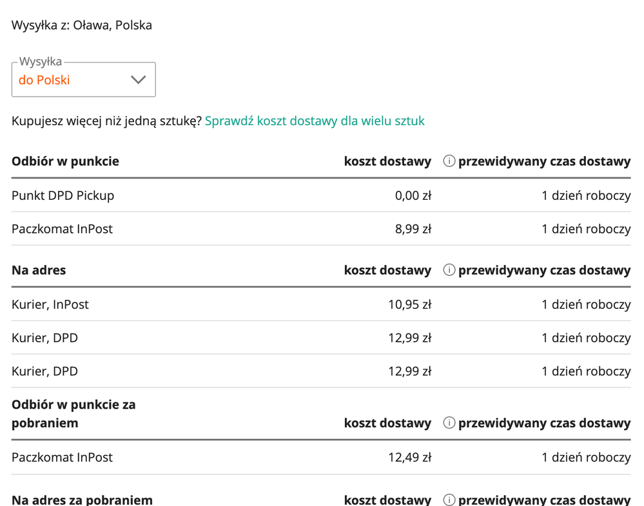Image resolution: width=644 pixels, height=506 pixels.
Task: Click the Kurier, InPost delivery option
Action: (321, 304)
